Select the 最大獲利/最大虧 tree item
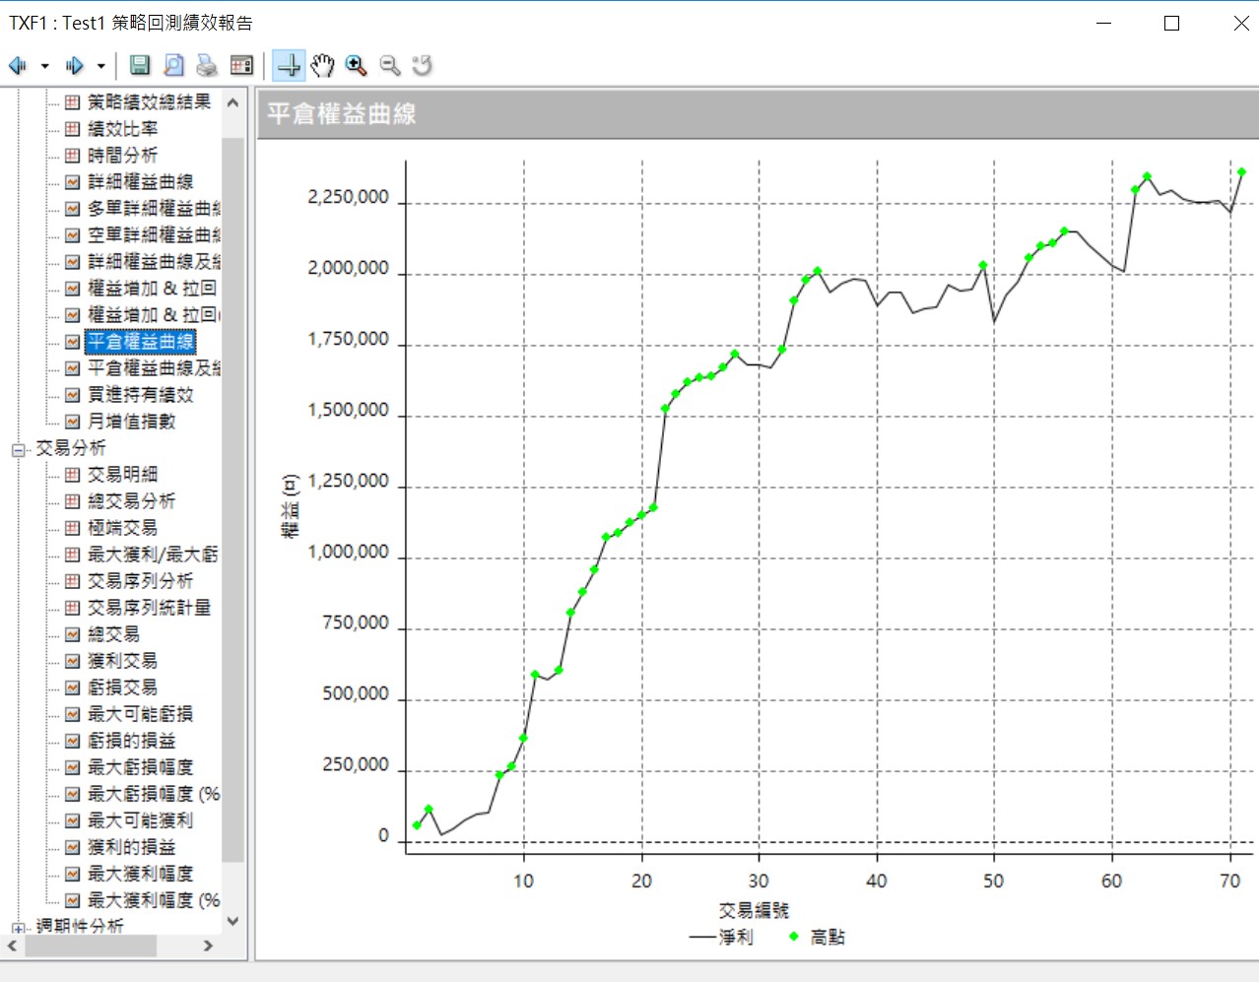 click(153, 554)
